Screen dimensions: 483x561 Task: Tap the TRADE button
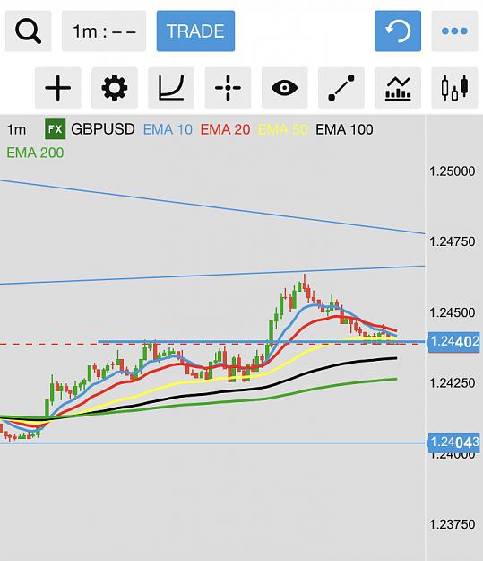pyautogui.click(x=195, y=31)
